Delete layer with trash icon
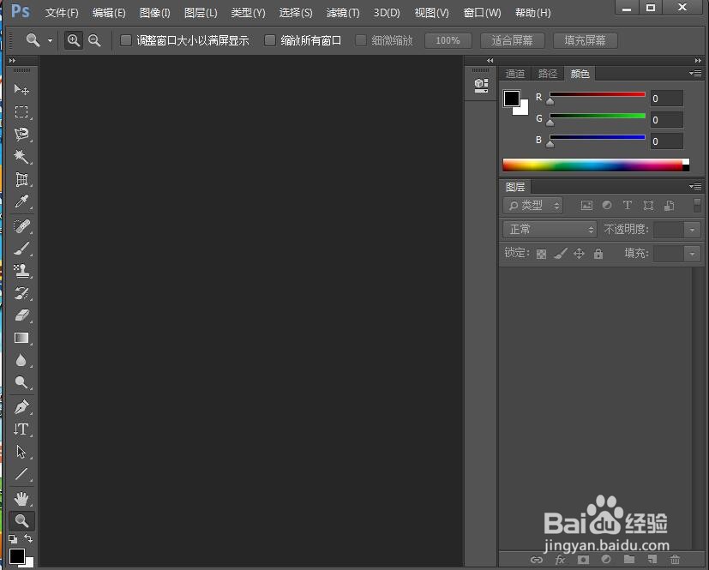The width and height of the screenshot is (709, 570). pos(675,560)
